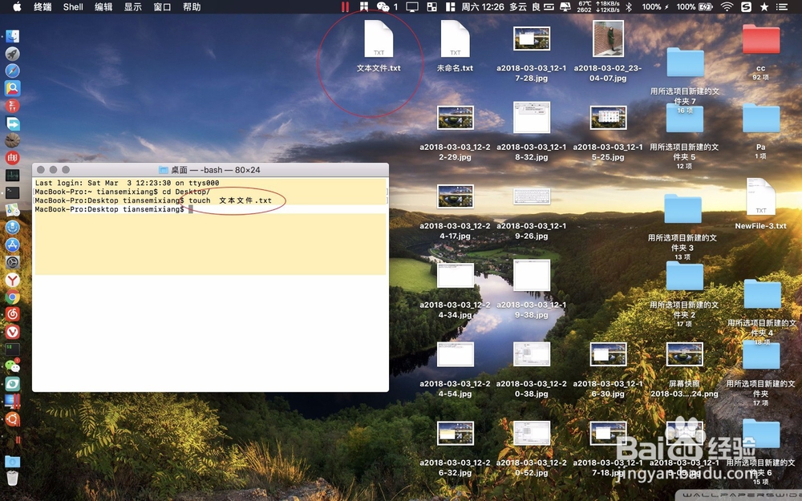802x501 pixels.
Task: Open Finder from the Dock
Action: point(11,35)
